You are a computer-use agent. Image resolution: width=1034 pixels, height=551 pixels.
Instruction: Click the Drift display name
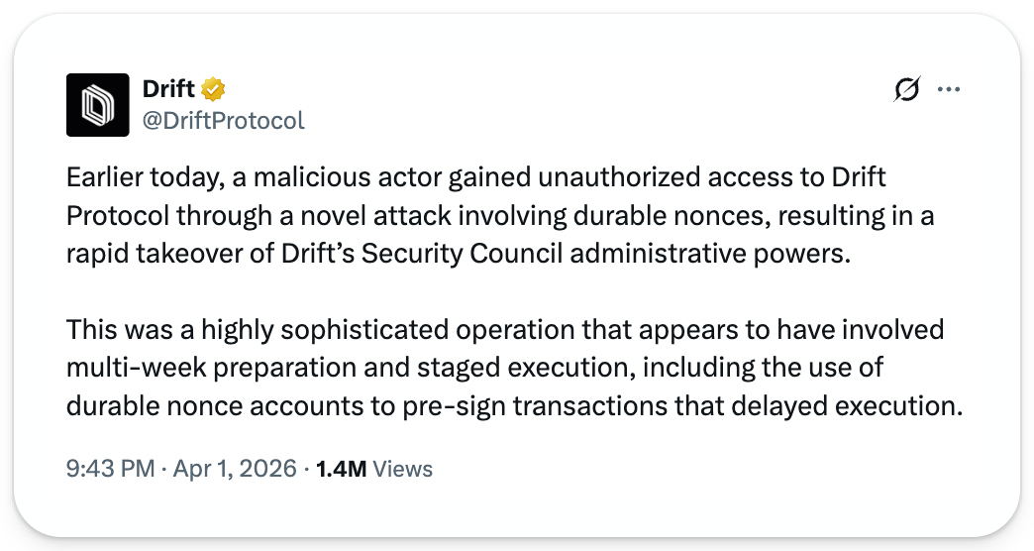pos(168,89)
